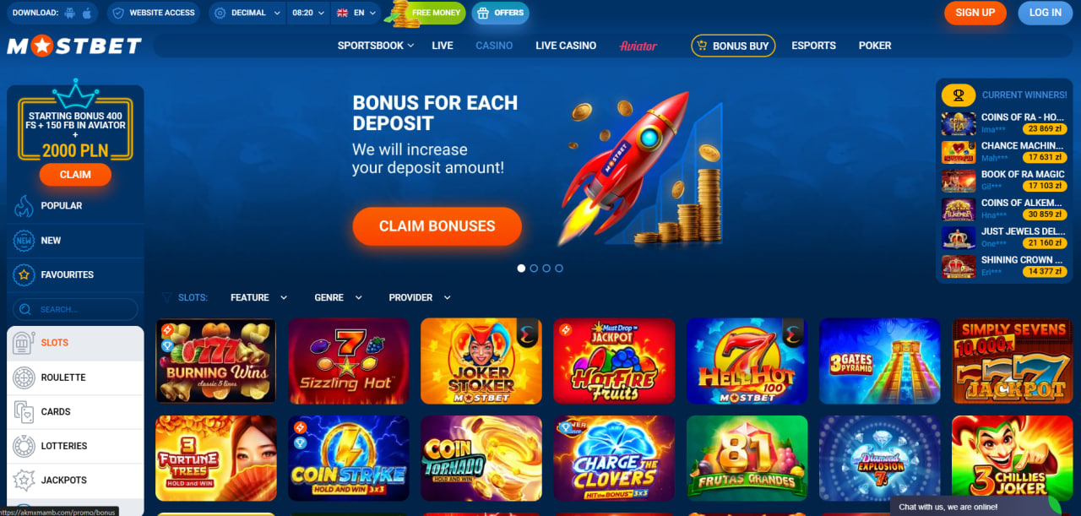Viewport: 1081px width, 516px height.
Task: Open the Favourites star icon
Action: pyautogui.click(x=24, y=274)
